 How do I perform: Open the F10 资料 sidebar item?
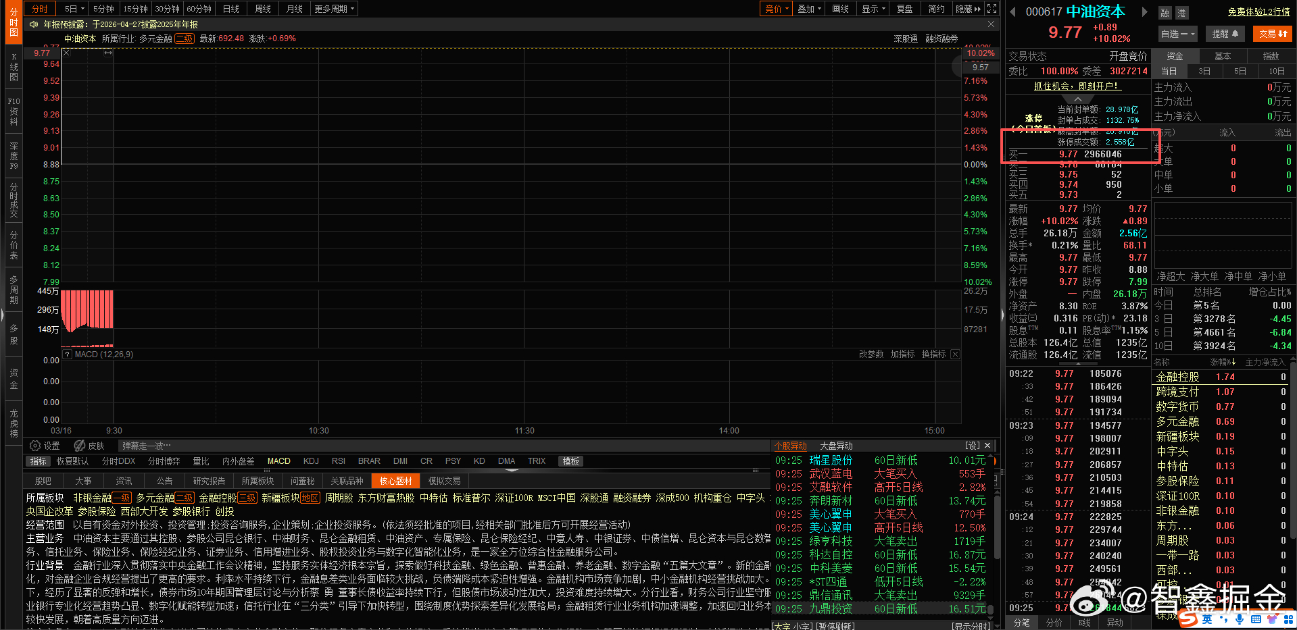pyautogui.click(x=14, y=112)
